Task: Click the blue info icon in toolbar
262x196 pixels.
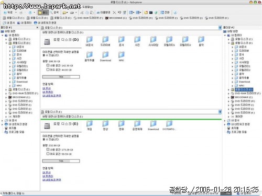Action: pos(175,13)
